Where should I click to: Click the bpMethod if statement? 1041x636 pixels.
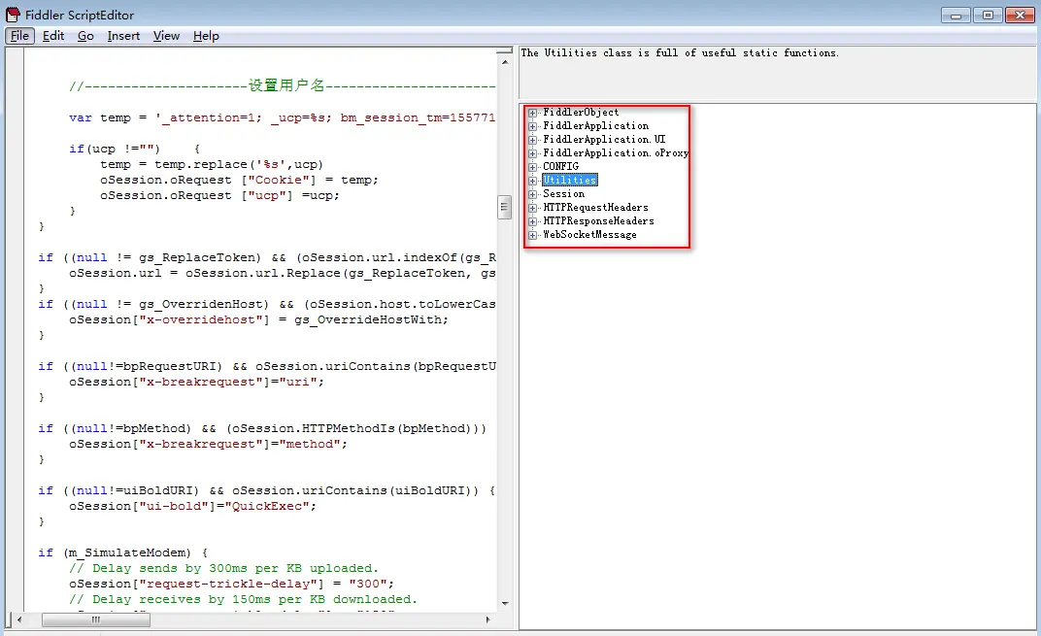(x=262, y=428)
